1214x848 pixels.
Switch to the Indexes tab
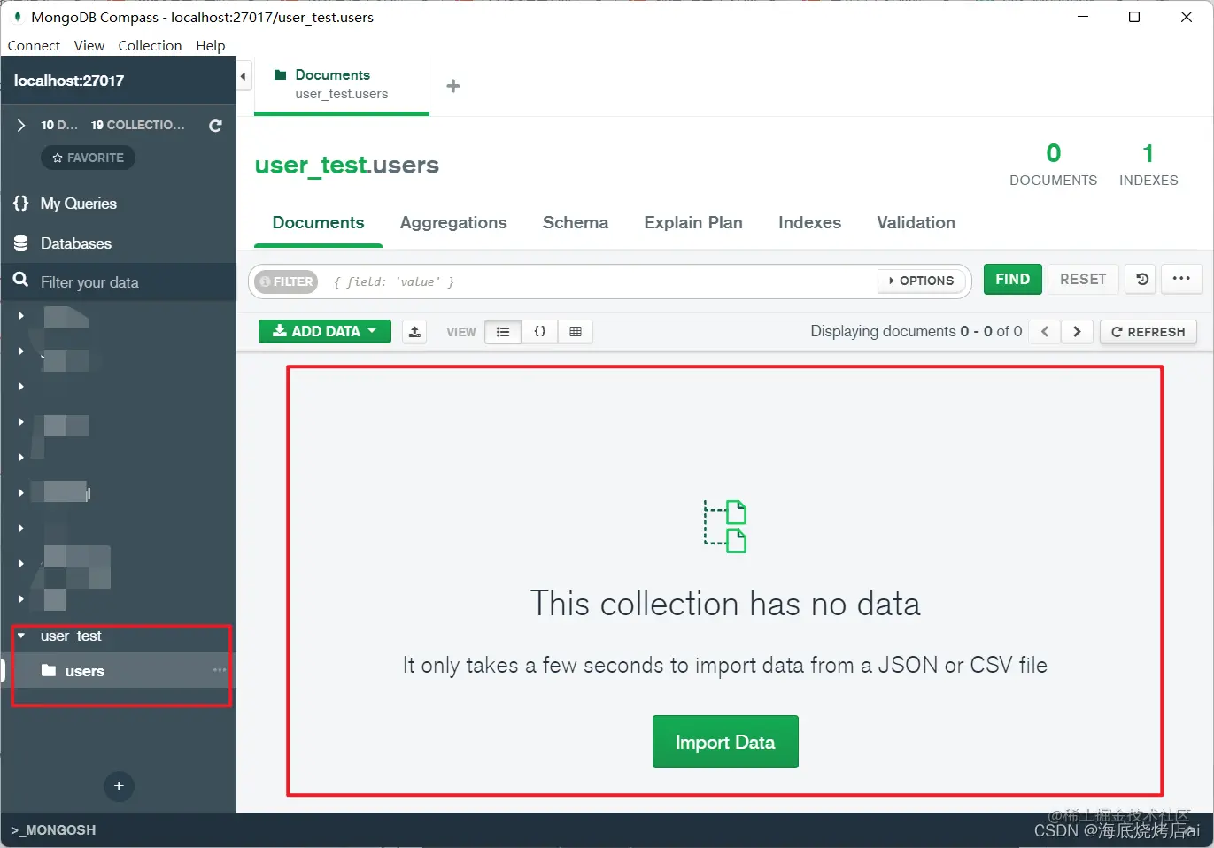tap(809, 223)
